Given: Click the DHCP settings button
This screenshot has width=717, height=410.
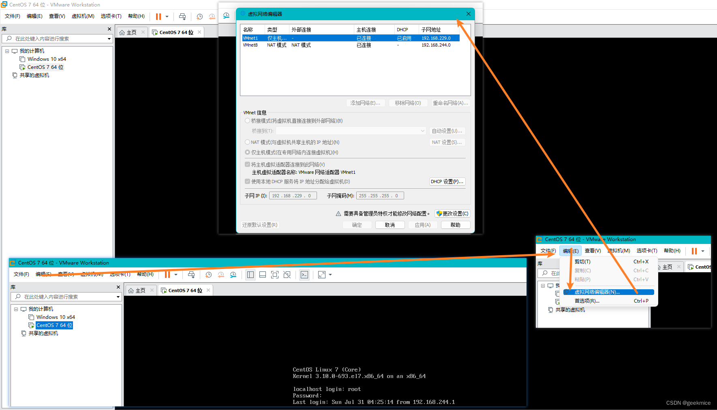Looking at the screenshot, I should pos(447,182).
